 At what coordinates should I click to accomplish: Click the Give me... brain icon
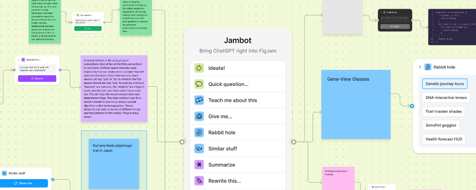click(x=199, y=116)
